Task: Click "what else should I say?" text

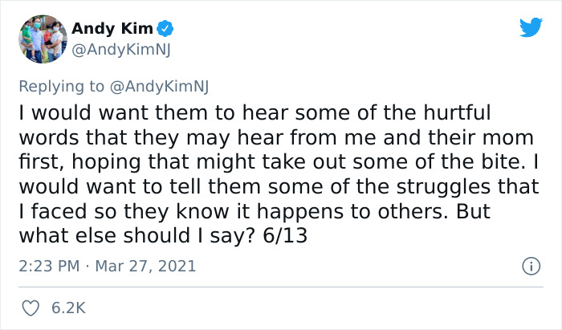Action: [137, 236]
